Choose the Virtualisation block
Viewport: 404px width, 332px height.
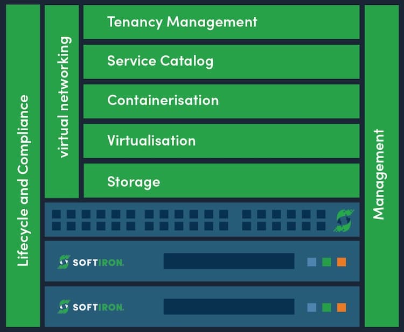click(x=221, y=141)
